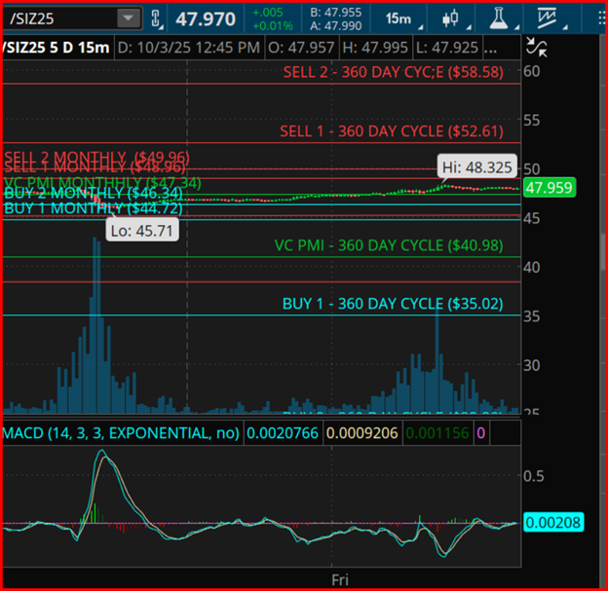Open the symbol selector dropdown arrow

pyautogui.click(x=128, y=18)
